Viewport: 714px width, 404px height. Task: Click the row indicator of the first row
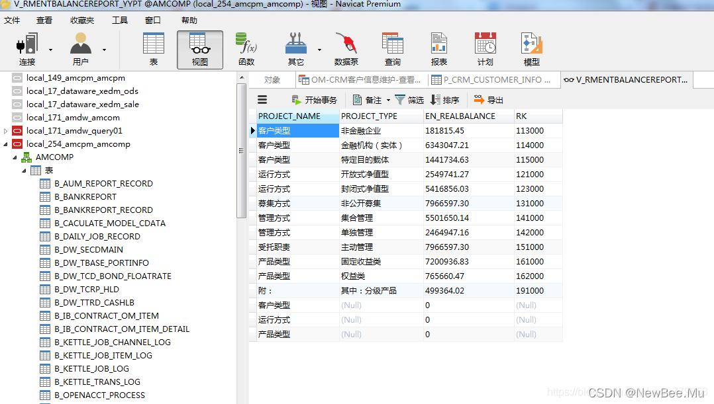click(x=253, y=130)
